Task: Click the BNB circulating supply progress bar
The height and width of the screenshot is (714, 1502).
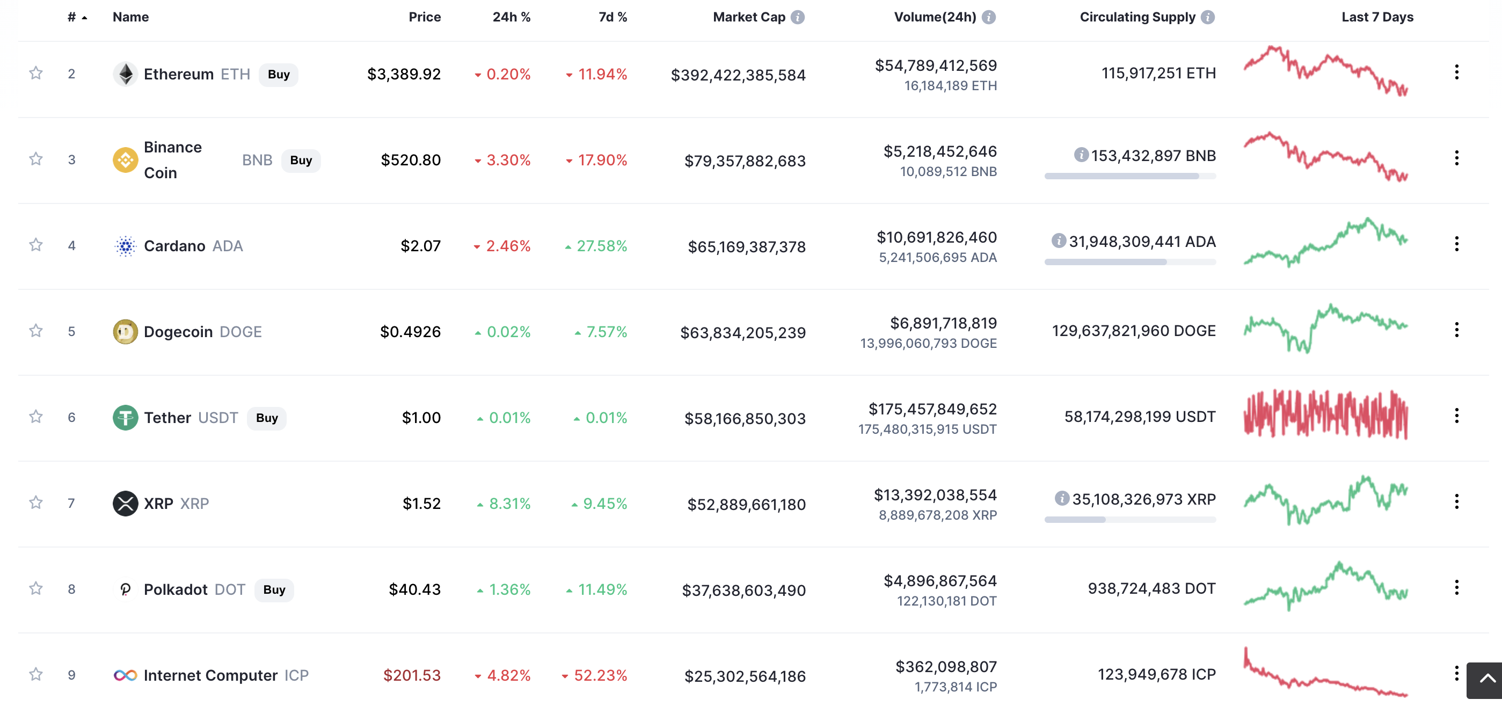Action: click(1130, 176)
